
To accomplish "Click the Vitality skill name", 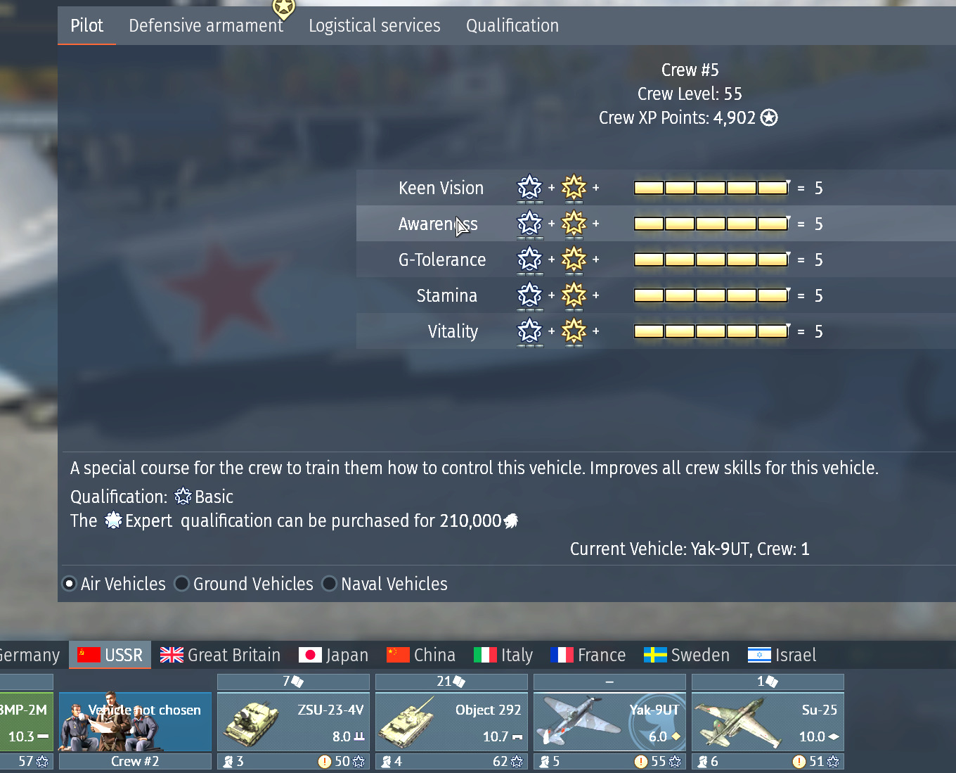I will 453,331.
